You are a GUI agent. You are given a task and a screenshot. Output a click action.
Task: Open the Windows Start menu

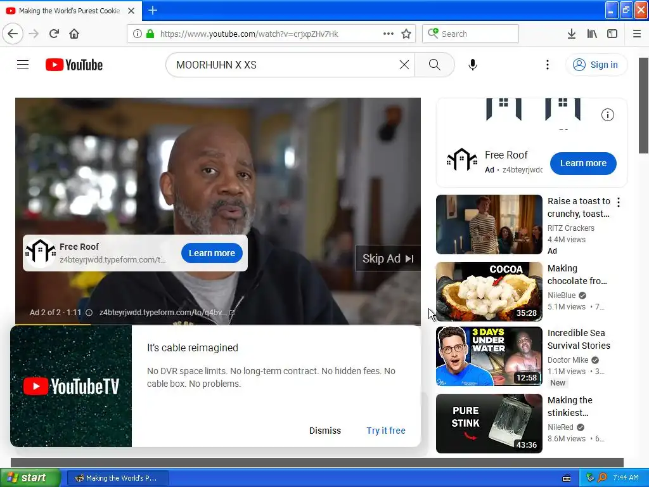coord(30,478)
